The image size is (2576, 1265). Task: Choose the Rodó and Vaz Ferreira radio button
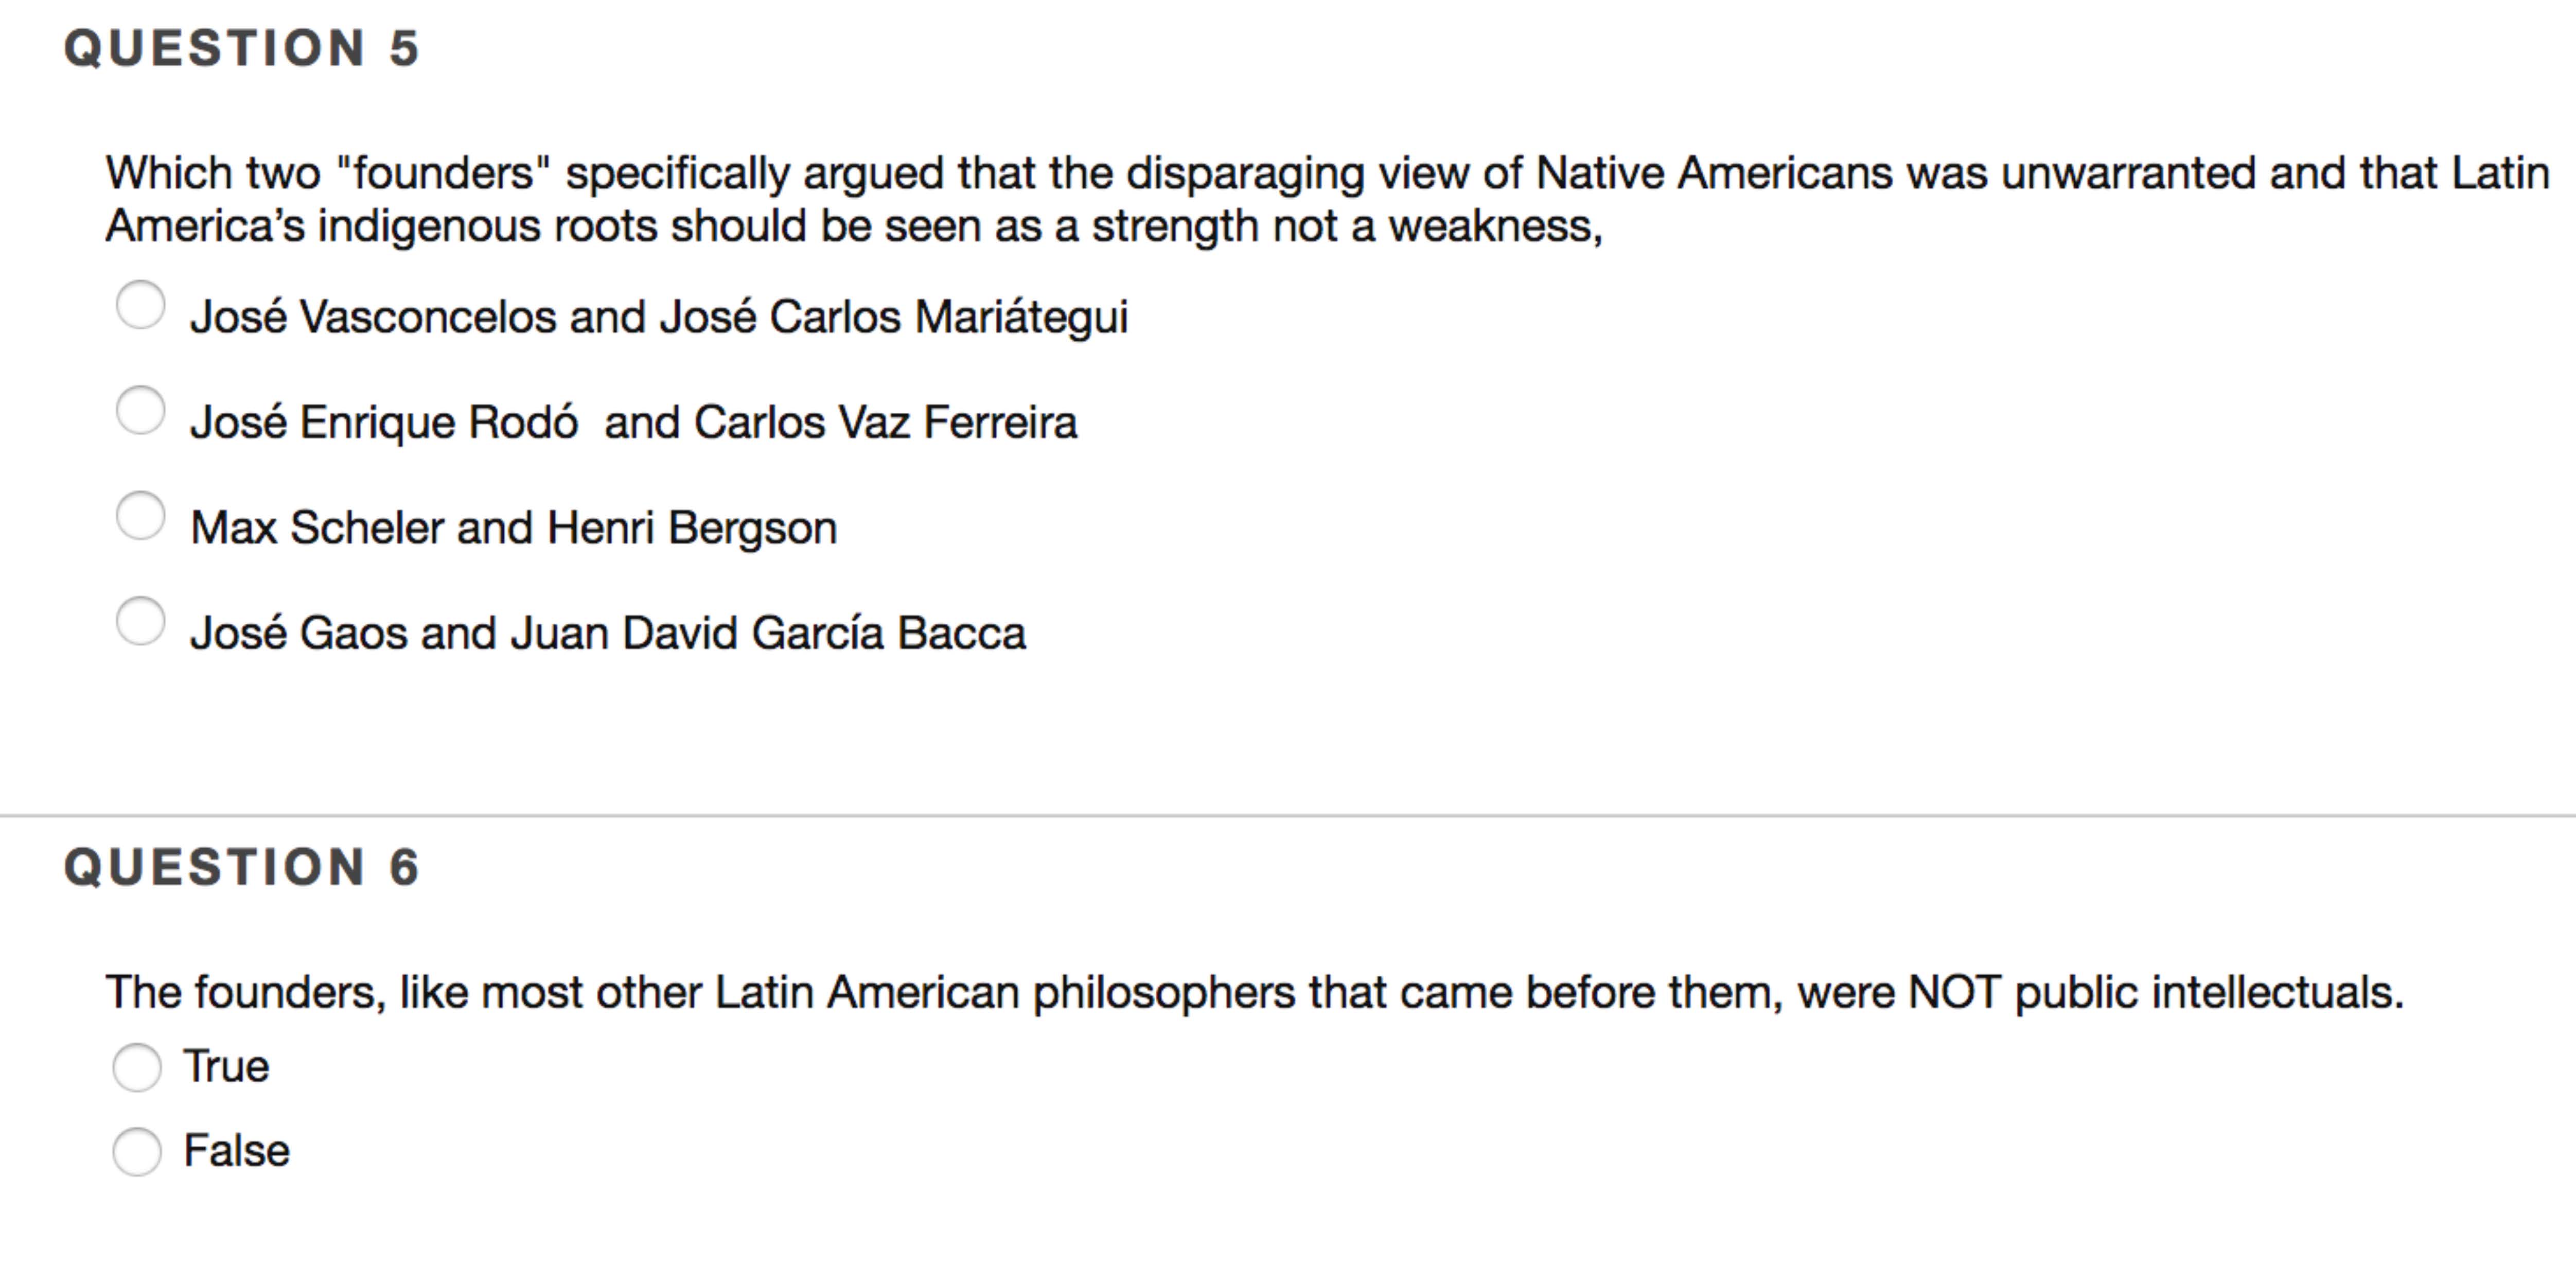point(140,411)
